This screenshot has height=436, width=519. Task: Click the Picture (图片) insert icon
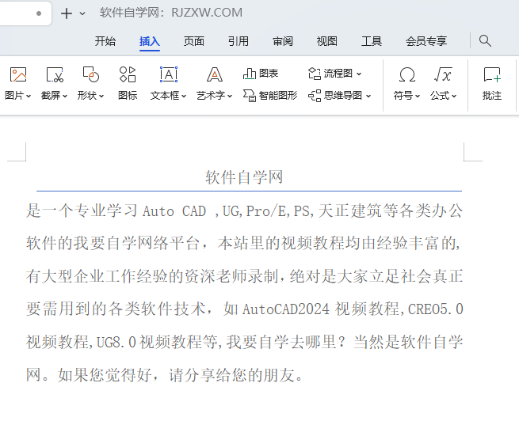coord(18,74)
